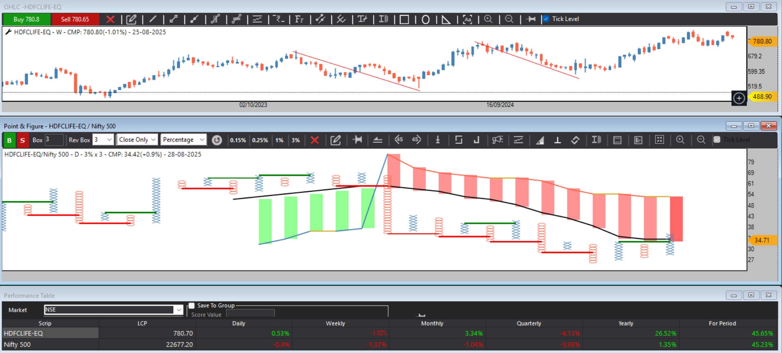Image resolution: width=782 pixels, height=353 pixels.
Task: Select the edit pencil tool in OHLC toolbar
Action: click(131, 19)
